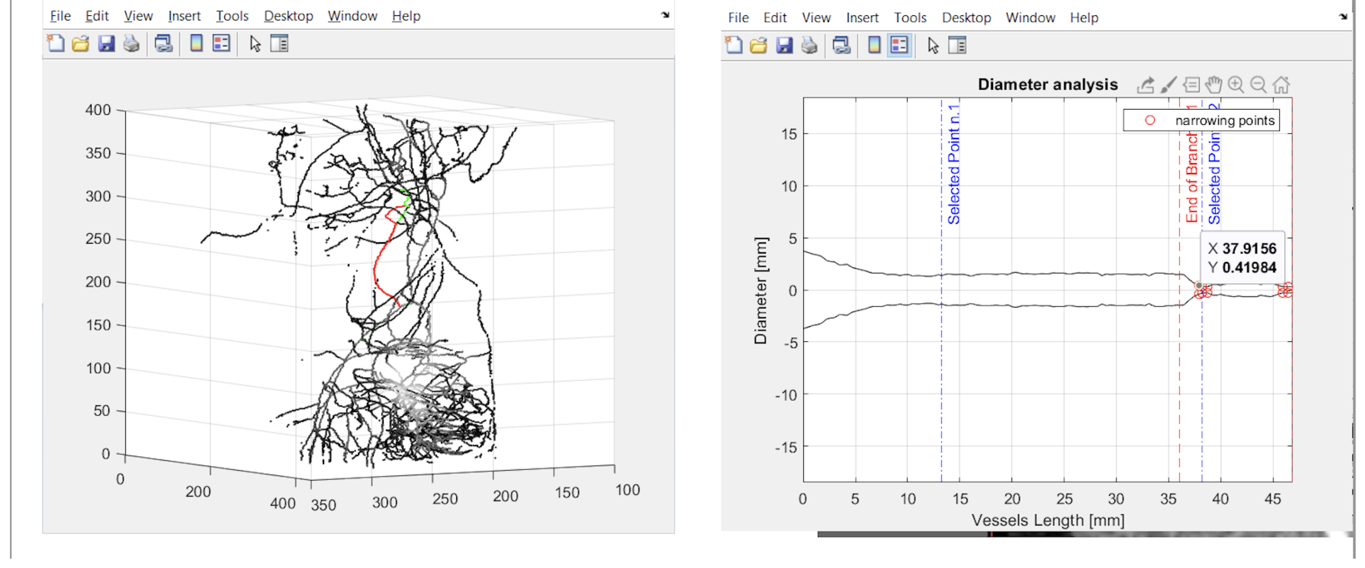
Task: Toggle Insert Colorbar in left figure toolbar
Action: (196, 44)
